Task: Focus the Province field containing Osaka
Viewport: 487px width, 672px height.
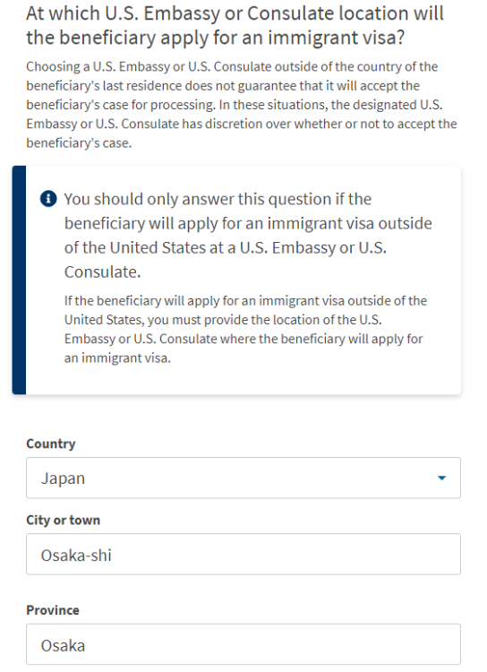Action: pyautogui.click(x=243, y=644)
